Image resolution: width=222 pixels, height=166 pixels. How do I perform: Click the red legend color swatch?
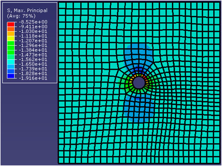tap(11, 24)
